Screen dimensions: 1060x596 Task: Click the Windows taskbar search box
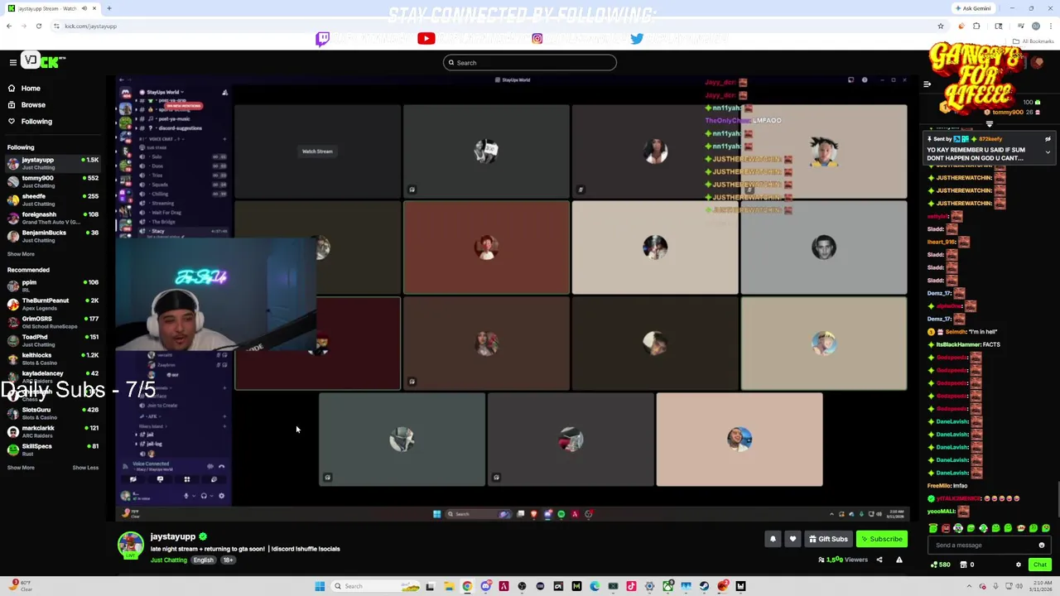pyautogui.click(x=377, y=586)
